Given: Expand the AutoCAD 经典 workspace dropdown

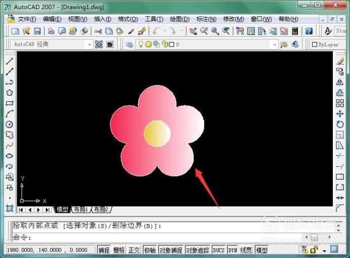Looking at the screenshot, I should (90, 45).
